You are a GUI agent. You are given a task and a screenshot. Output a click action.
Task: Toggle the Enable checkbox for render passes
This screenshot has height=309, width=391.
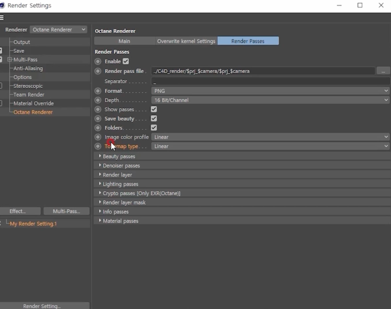[126, 61]
